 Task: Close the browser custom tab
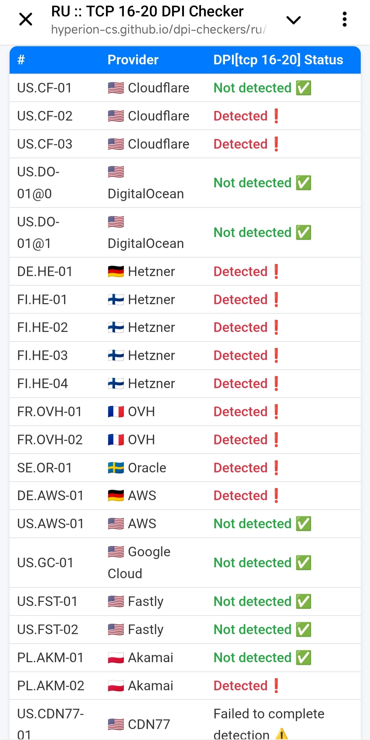pos(26,20)
